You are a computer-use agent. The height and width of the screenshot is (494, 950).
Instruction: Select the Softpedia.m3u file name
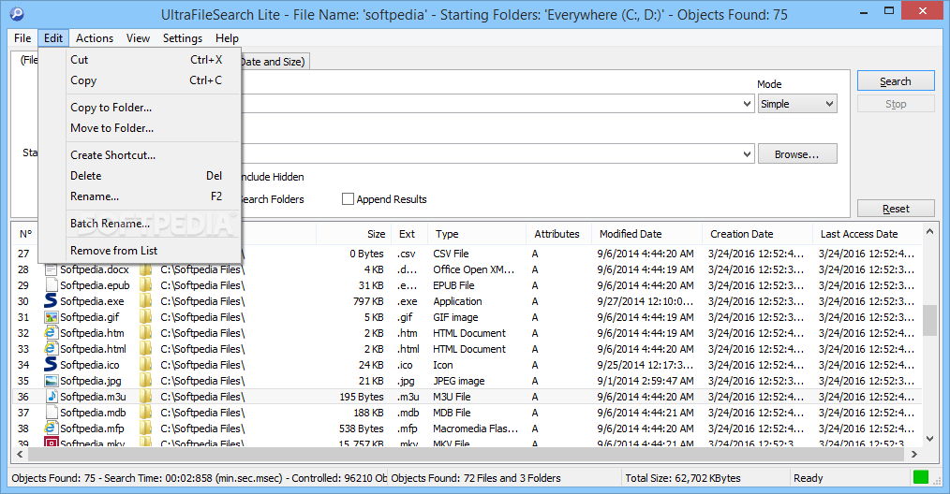point(93,397)
